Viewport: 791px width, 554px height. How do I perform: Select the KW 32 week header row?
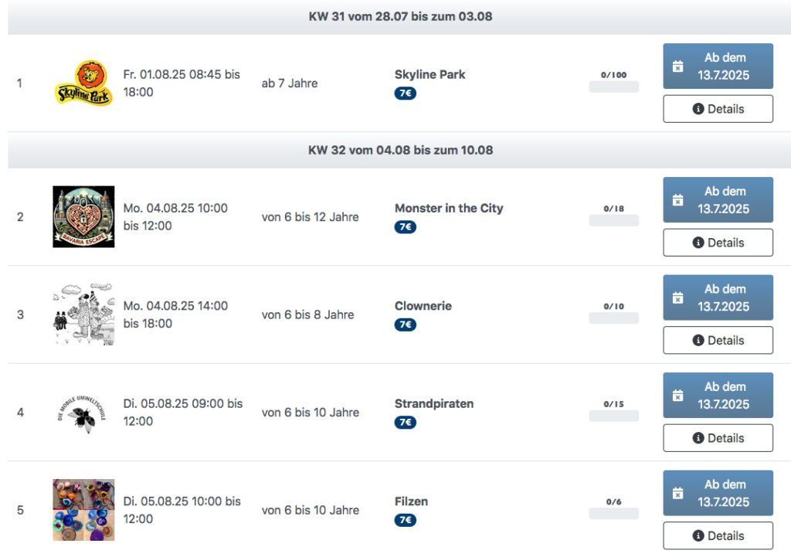[x=399, y=150]
